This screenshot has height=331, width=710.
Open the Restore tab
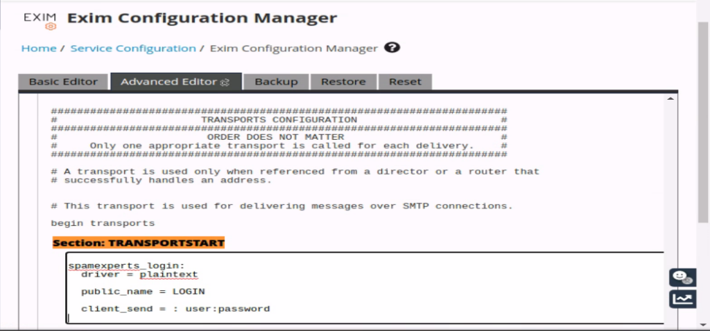[x=343, y=82]
